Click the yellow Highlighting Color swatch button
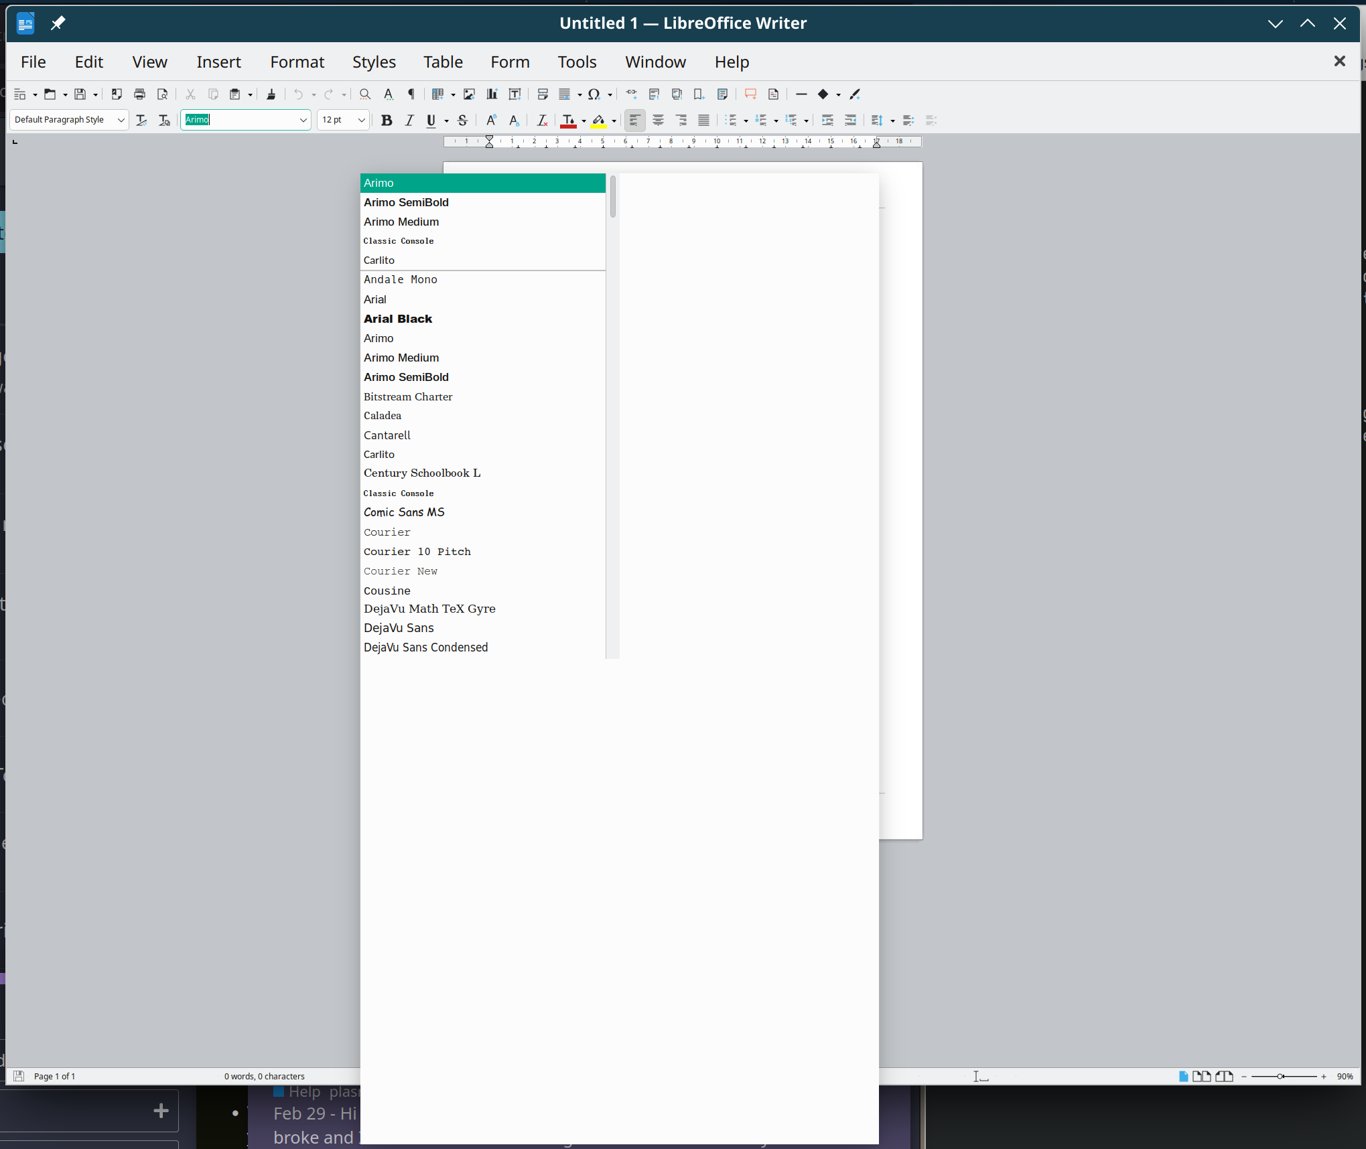The height and width of the screenshot is (1149, 1366). [598, 121]
